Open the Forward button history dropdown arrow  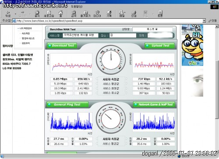tap(30, 14)
